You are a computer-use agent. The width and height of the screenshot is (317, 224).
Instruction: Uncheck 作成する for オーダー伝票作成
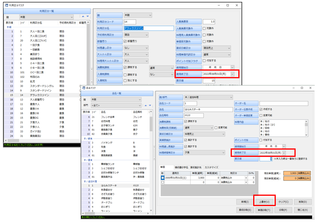click(261, 109)
